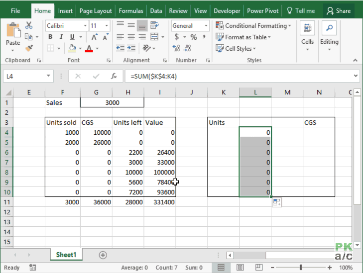Image resolution: width=363 pixels, height=273 pixels.
Task: Click the Share button
Action: tap(339, 10)
